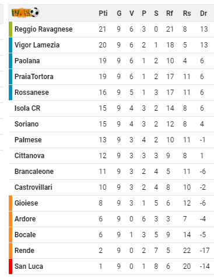Click the Dr goal difference header

204,13
